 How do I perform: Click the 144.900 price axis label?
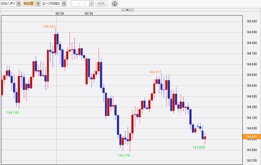(252, 32)
